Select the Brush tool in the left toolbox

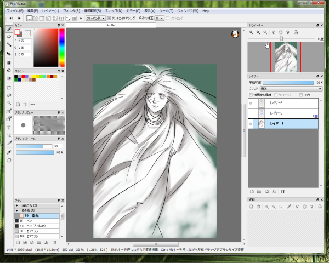click(9, 29)
